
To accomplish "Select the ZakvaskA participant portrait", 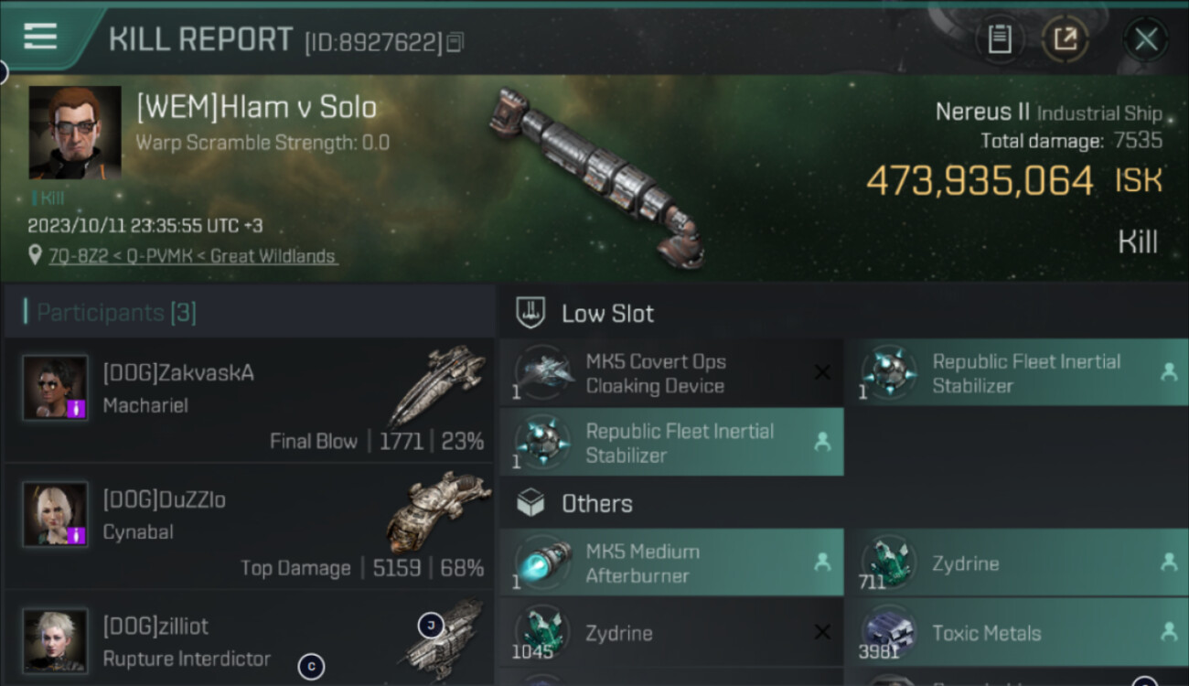I will (x=56, y=387).
